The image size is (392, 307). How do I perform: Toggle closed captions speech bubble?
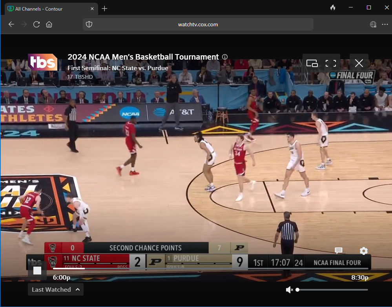pyautogui.click(x=339, y=251)
